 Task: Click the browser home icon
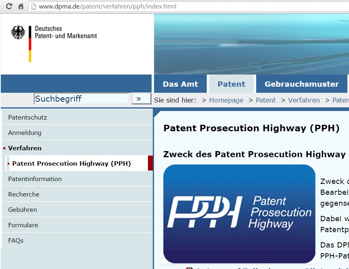[21, 6]
